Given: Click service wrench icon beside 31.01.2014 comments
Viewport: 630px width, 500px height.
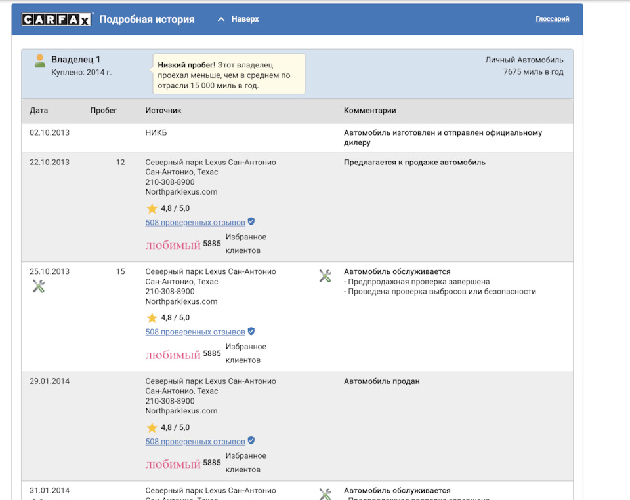Looking at the screenshot, I should pos(325,494).
